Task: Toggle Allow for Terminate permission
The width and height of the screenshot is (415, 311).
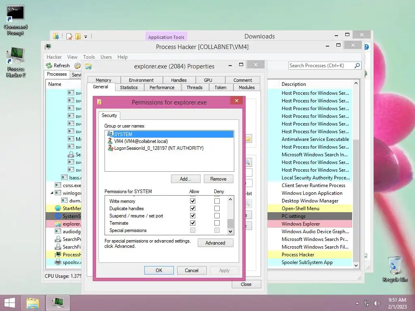Action: 193,223
